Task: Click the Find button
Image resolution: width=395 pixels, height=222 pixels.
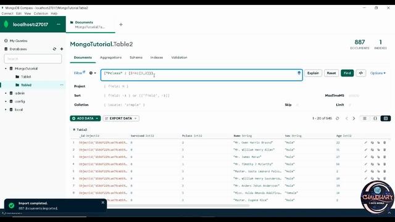Action: click(347, 73)
